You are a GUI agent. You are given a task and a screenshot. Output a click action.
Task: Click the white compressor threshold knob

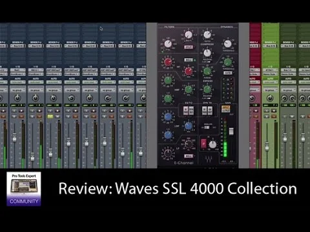[x=227, y=44]
